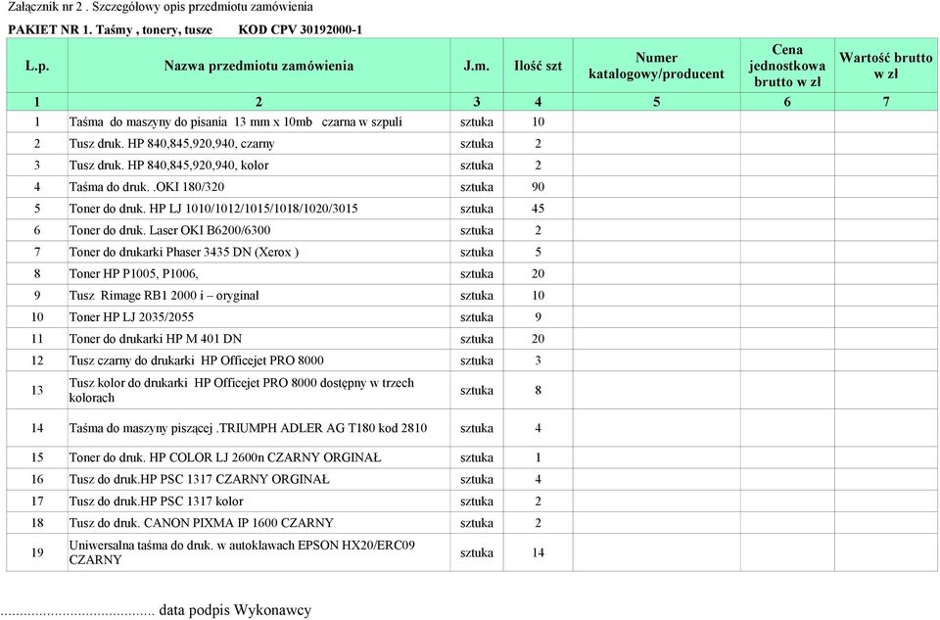Click 'Toner do drukarki HP M 401 DN'
The image size is (940, 620).
(156, 338)
